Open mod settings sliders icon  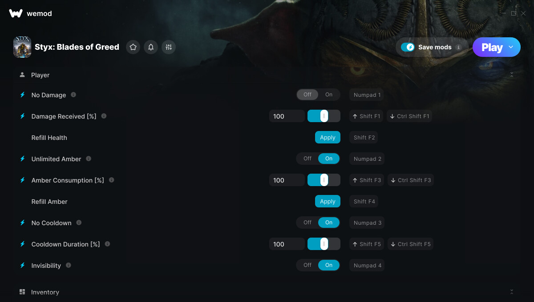click(169, 47)
